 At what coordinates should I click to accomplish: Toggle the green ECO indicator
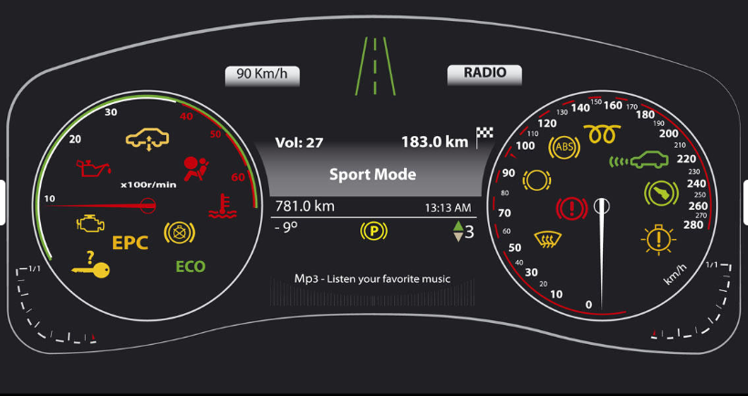coord(191,266)
